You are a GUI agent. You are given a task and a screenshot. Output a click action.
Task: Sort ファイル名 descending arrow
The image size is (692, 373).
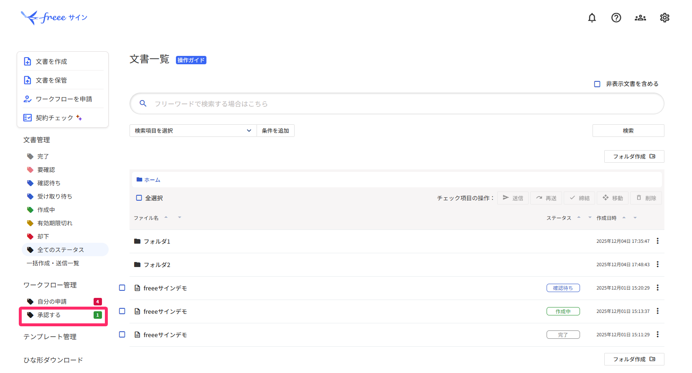coord(180,217)
